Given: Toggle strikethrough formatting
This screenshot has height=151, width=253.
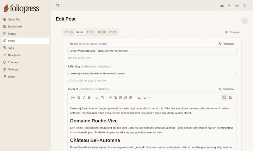Looking at the screenshot, I should 89,98.
